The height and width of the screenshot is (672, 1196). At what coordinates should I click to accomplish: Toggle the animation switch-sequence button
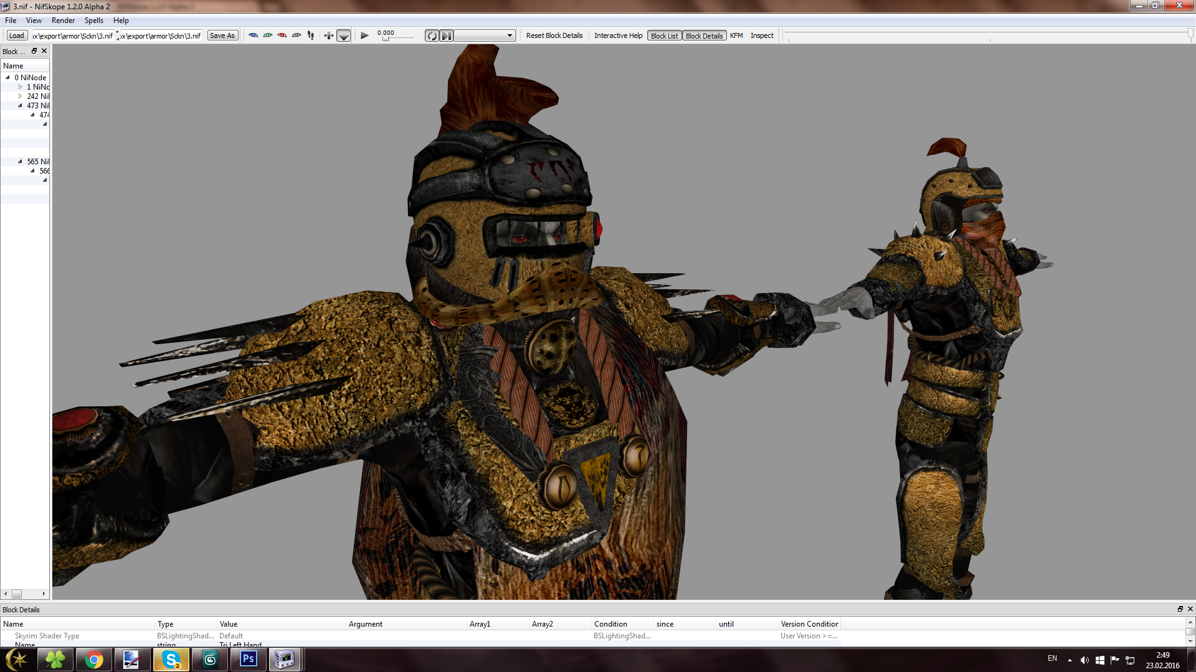pyautogui.click(x=447, y=36)
